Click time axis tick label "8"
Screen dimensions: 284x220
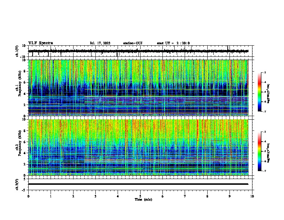tap(207, 196)
